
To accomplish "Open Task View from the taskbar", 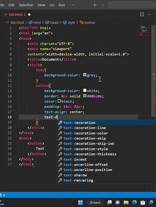I will 109,203.
